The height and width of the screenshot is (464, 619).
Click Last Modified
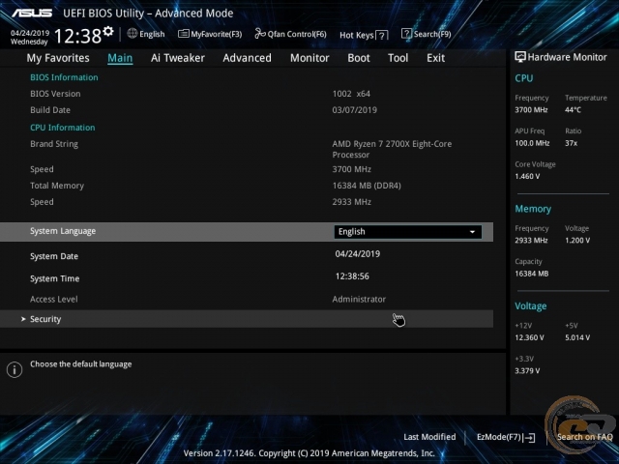[x=429, y=437]
